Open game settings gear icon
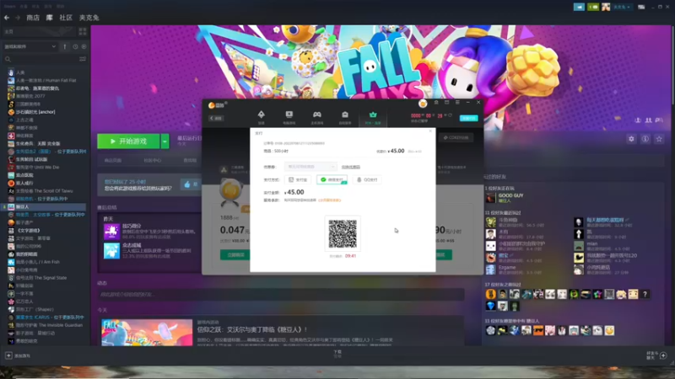 pos(631,139)
